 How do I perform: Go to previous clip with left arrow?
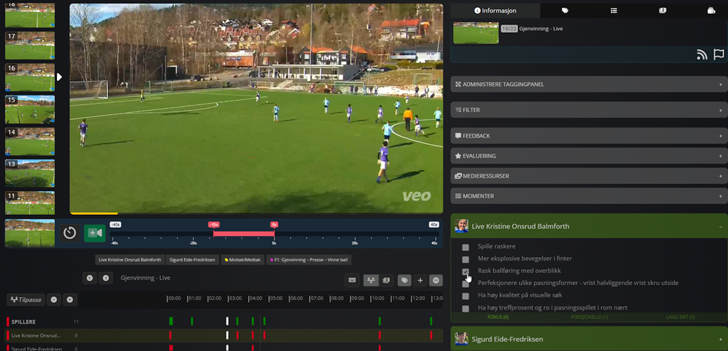89,278
